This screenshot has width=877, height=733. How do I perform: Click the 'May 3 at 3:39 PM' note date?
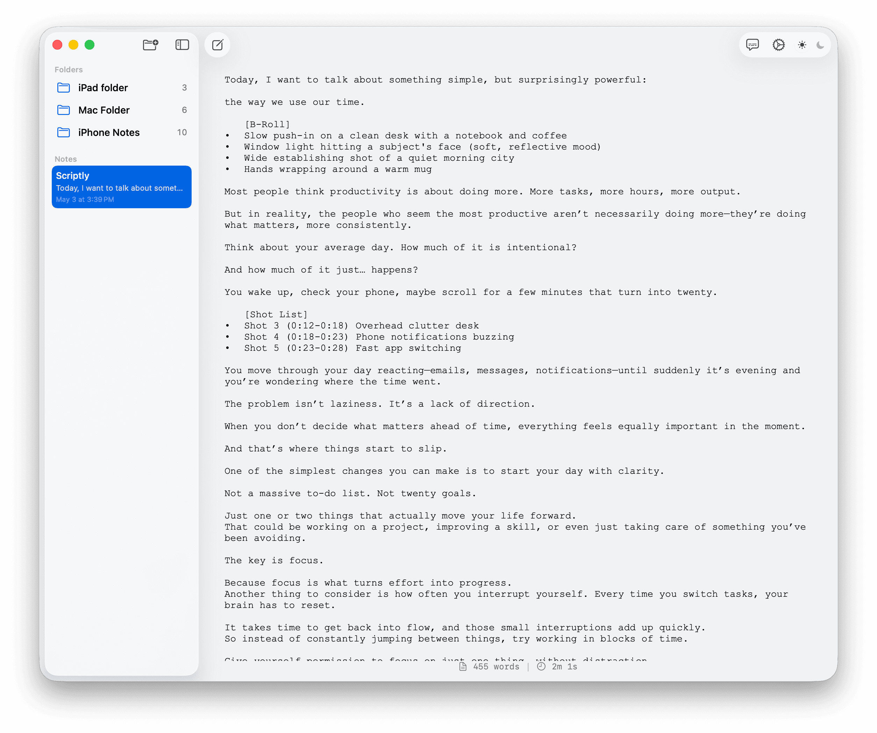[x=85, y=199]
